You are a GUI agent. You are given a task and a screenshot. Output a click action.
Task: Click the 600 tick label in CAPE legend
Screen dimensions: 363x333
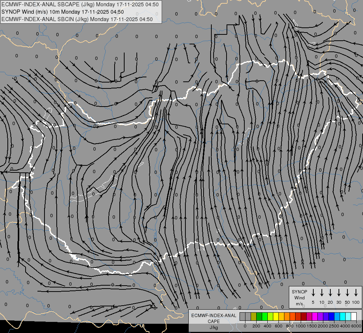[x=278, y=326]
